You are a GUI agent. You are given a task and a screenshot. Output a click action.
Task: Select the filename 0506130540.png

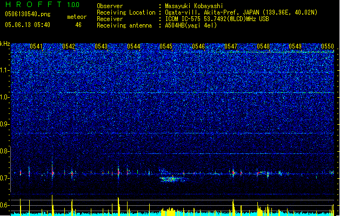click(x=28, y=15)
